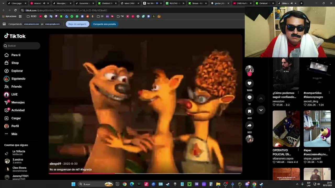Open a new browser tab
Image resolution: width=335 pixels, height=188 pixels.
301,3
